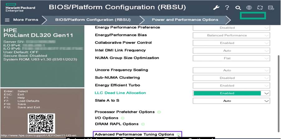The width and height of the screenshot is (281, 139).
Task: Open the Energy Efficient Turbo dropdown
Action: click(x=231, y=86)
